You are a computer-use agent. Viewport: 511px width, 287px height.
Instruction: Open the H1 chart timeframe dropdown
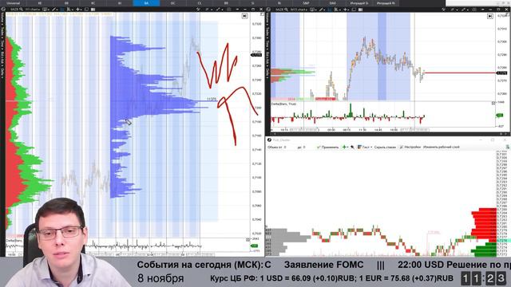click(x=34, y=10)
